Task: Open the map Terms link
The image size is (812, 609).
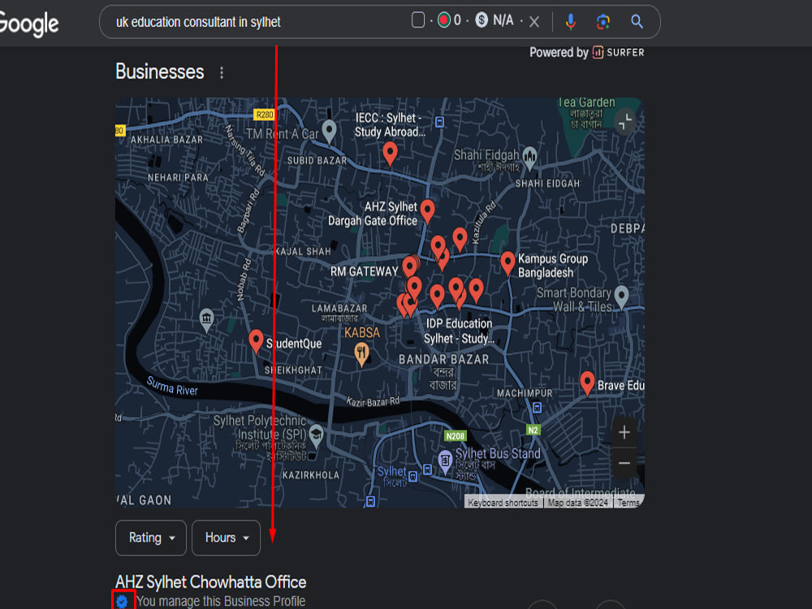Action: 628,503
